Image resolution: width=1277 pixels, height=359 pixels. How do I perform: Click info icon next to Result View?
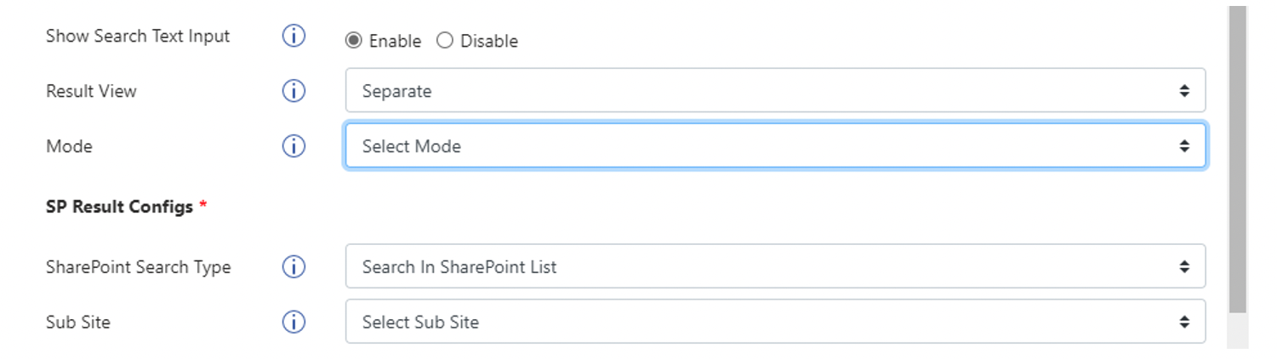294,91
